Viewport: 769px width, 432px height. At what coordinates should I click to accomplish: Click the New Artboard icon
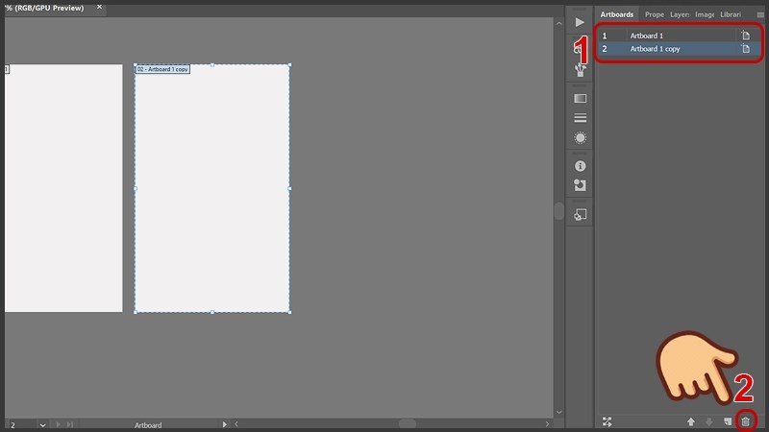tap(728, 421)
